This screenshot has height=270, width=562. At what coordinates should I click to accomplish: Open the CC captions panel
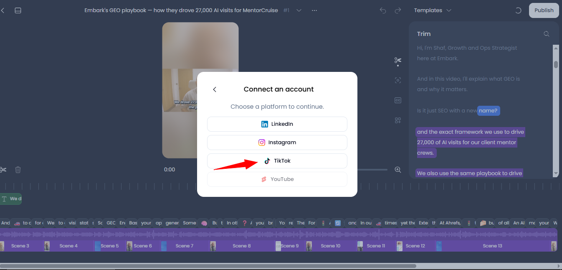398,100
